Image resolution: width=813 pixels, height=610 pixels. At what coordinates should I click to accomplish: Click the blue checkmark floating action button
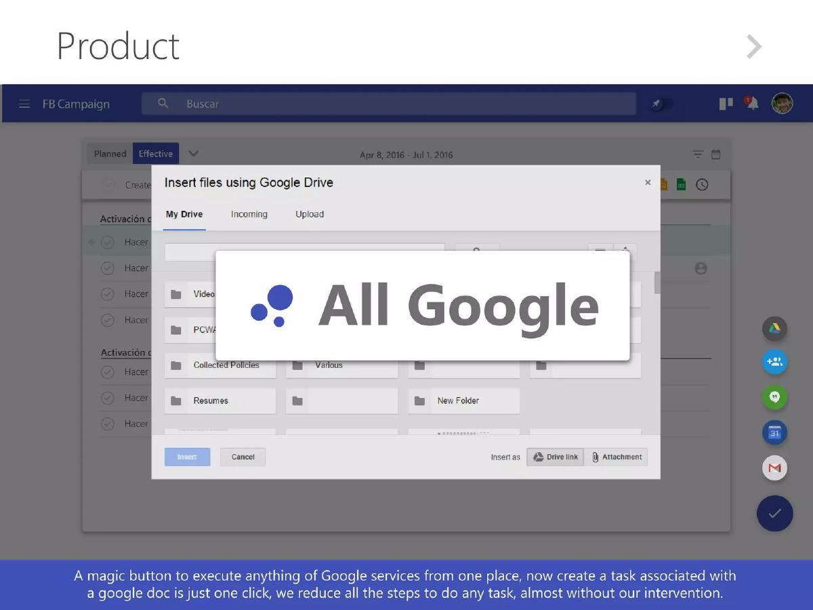774,513
